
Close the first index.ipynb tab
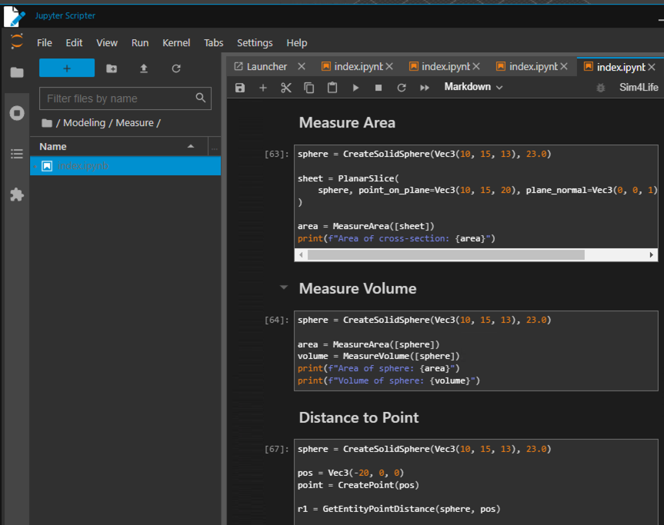click(389, 66)
